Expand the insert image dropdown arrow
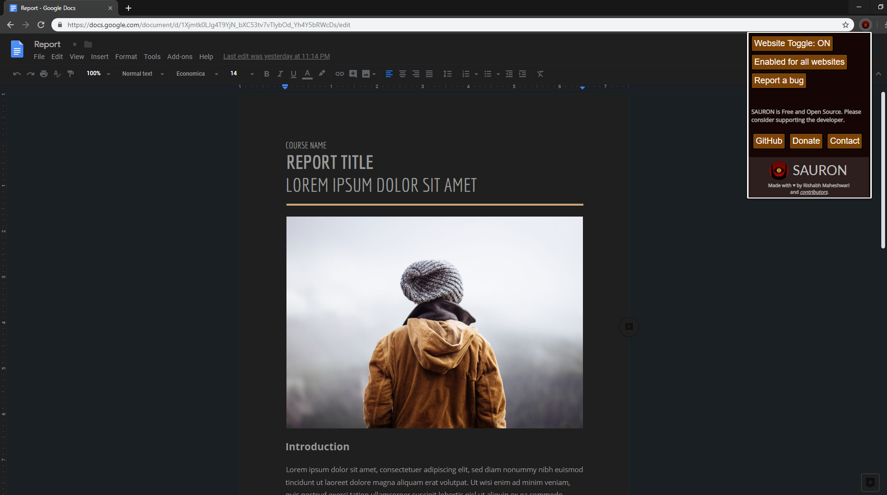 (x=374, y=74)
